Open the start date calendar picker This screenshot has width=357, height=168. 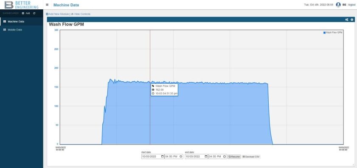[162, 157]
